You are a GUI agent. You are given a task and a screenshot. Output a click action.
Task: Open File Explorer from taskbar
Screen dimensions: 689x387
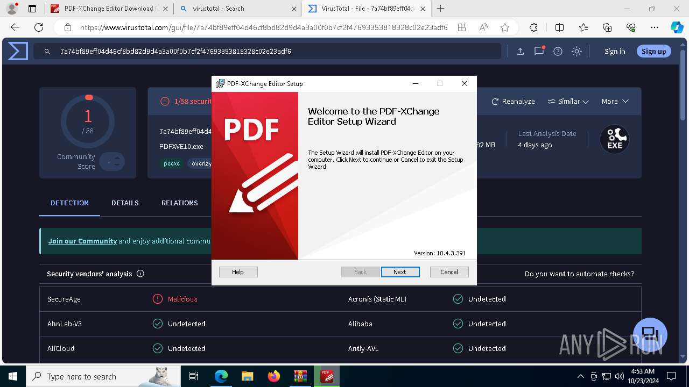point(247,376)
